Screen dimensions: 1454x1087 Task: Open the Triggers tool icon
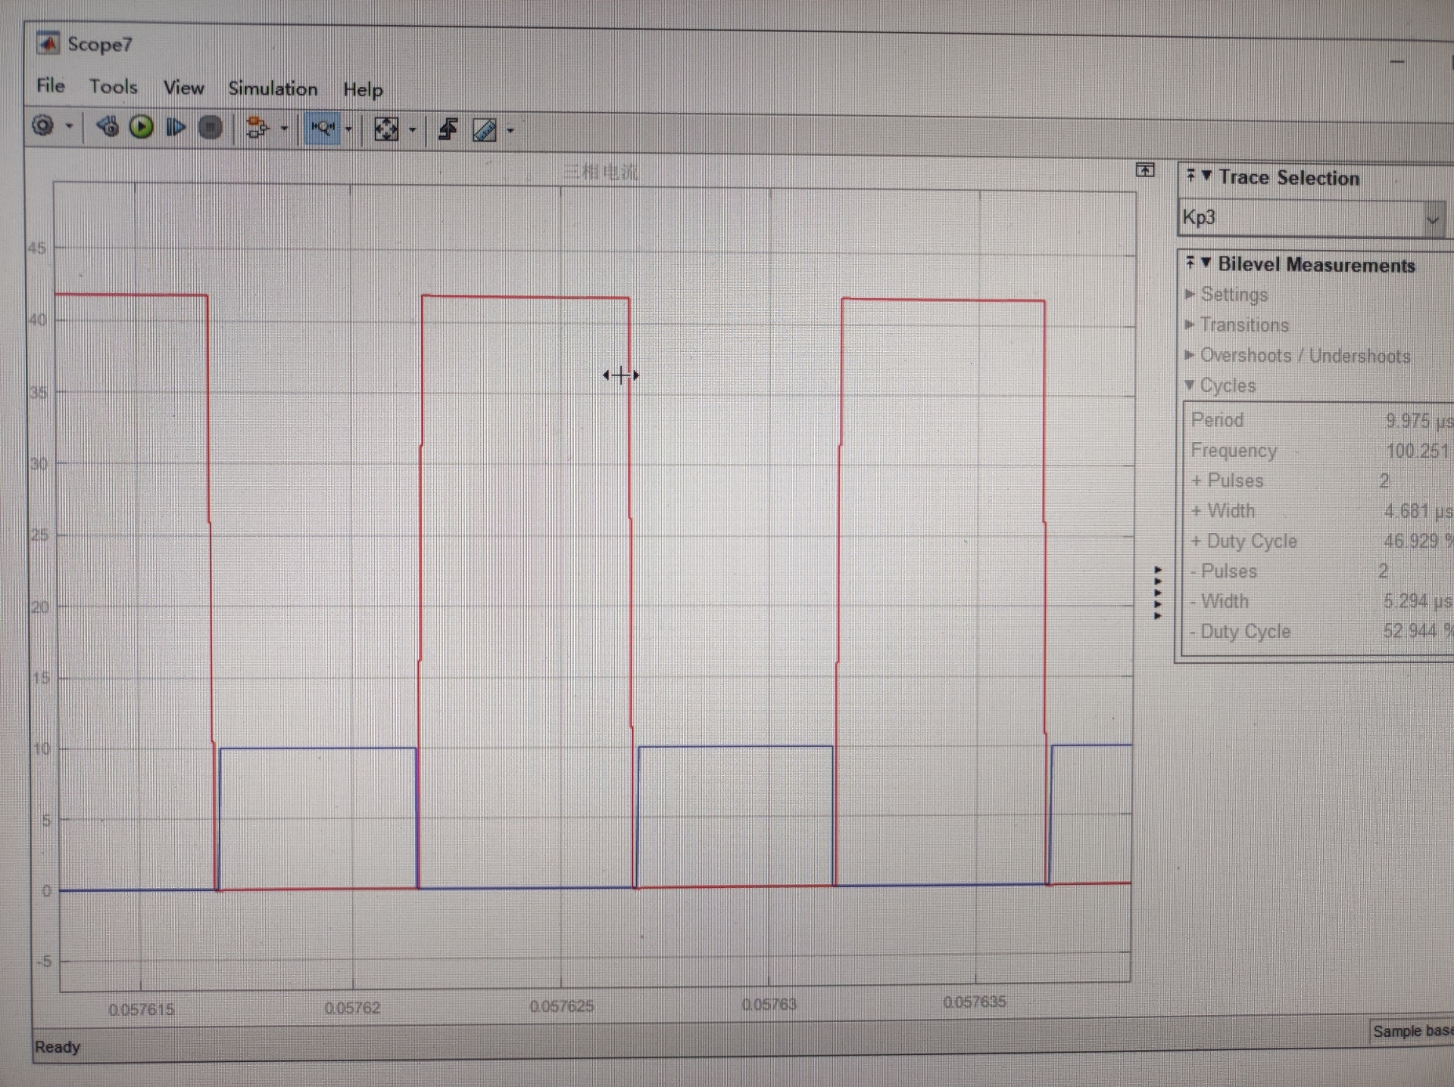coord(448,130)
